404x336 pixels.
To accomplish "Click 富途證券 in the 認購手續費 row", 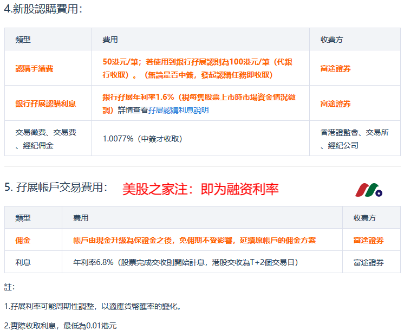I will [x=335, y=69].
